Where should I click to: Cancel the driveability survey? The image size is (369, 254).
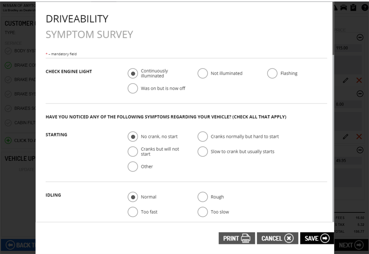point(277,238)
